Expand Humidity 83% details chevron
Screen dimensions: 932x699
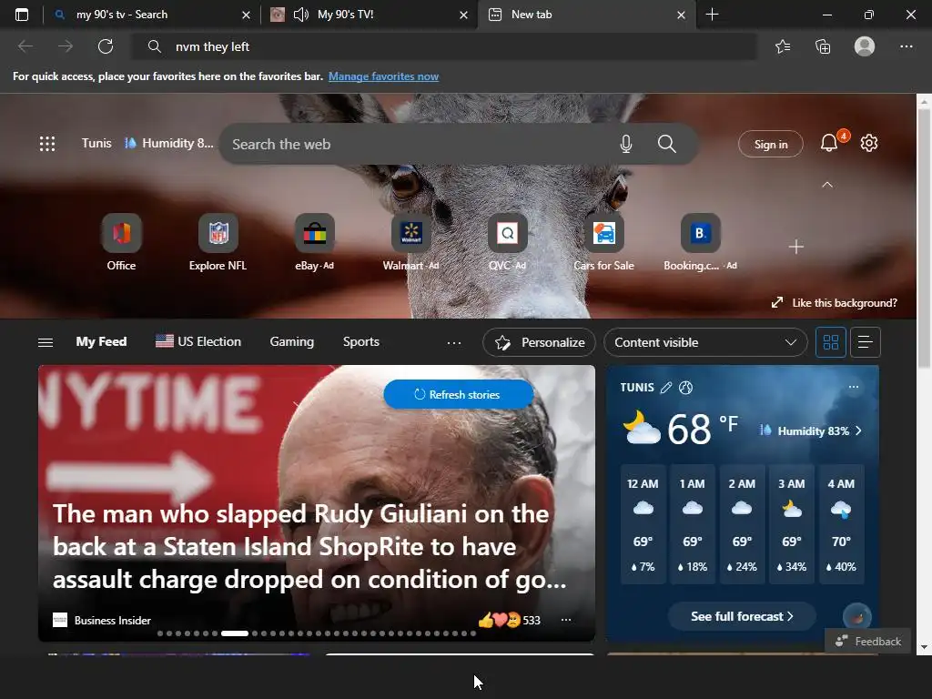click(858, 431)
